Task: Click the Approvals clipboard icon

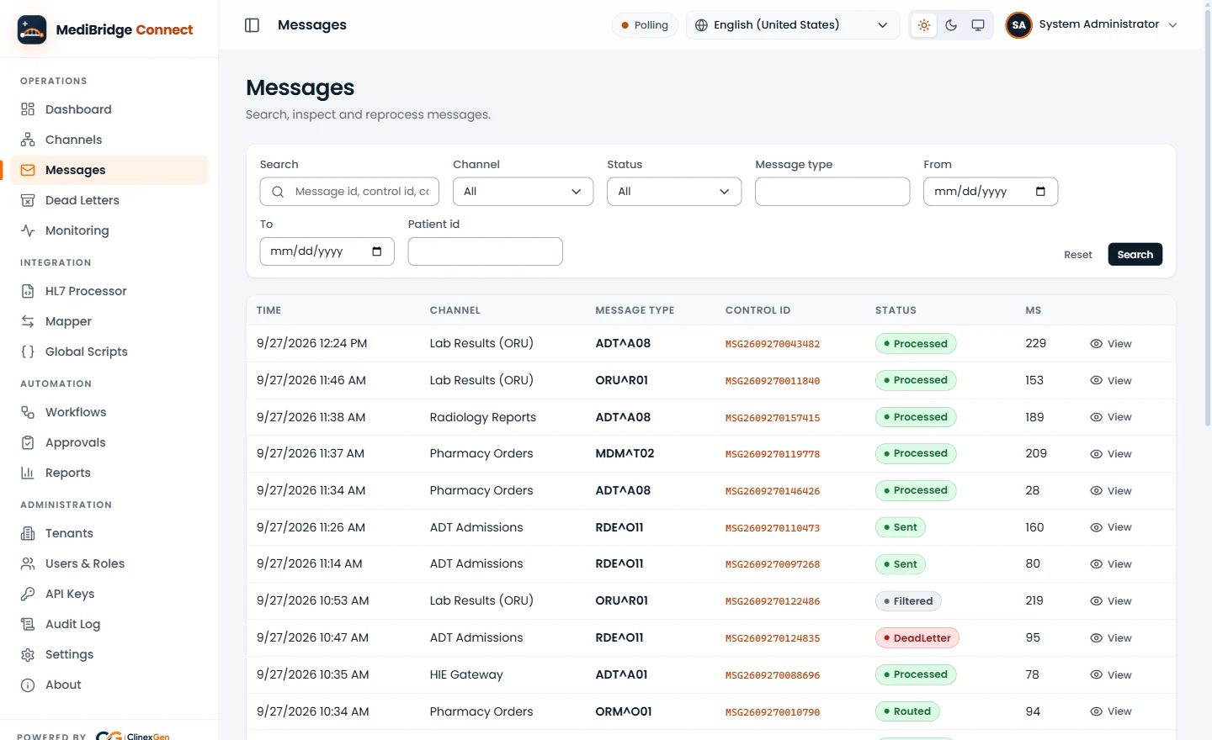Action: [28, 442]
